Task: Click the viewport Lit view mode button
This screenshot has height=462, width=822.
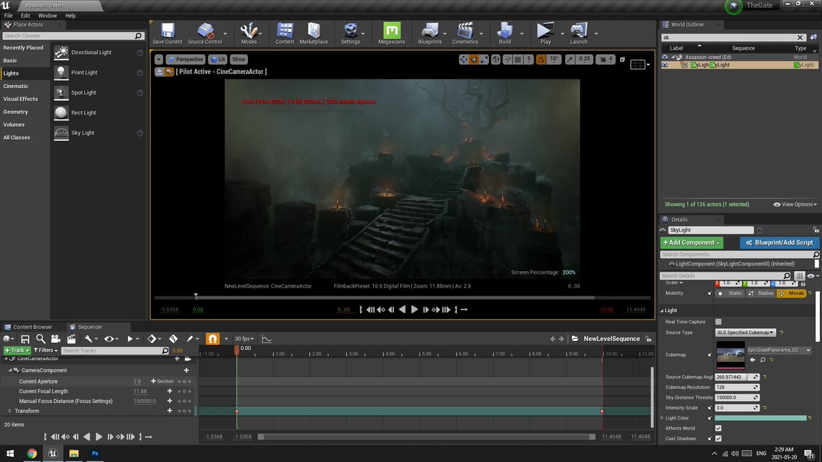Action: pyautogui.click(x=218, y=60)
